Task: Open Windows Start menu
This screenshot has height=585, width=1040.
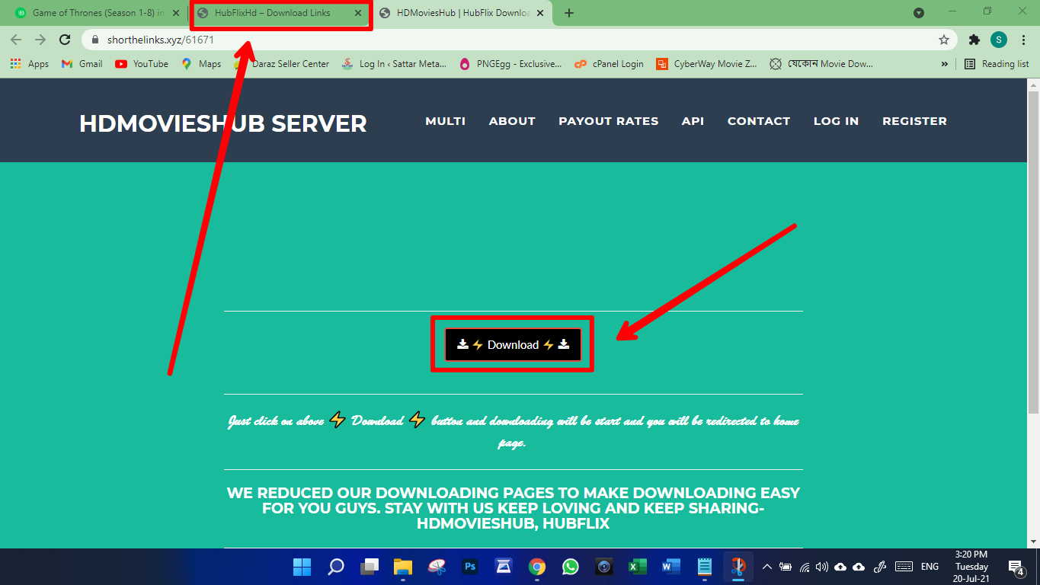Action: (x=302, y=567)
